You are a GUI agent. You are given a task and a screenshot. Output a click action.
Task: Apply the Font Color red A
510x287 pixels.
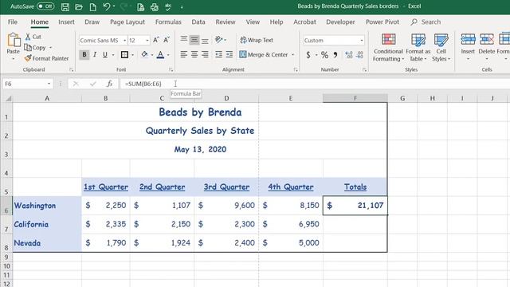pos(160,55)
